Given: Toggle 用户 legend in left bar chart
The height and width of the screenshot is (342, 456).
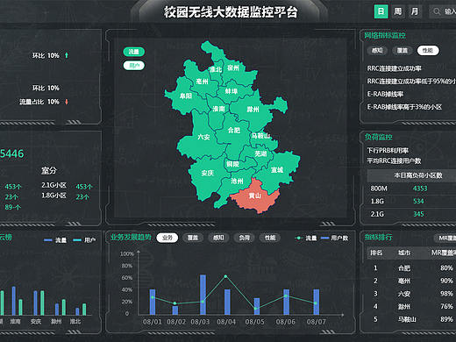Looking at the screenshot, I should (x=84, y=240).
